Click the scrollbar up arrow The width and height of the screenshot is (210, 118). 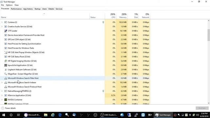click(209, 21)
